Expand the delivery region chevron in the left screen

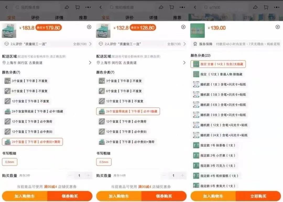coord(90,63)
